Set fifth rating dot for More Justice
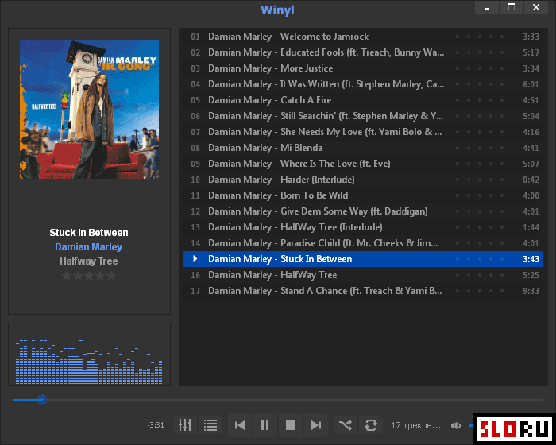 coord(502,68)
